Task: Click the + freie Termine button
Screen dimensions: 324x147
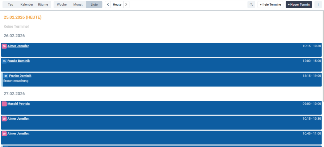Action: (x=270, y=4)
